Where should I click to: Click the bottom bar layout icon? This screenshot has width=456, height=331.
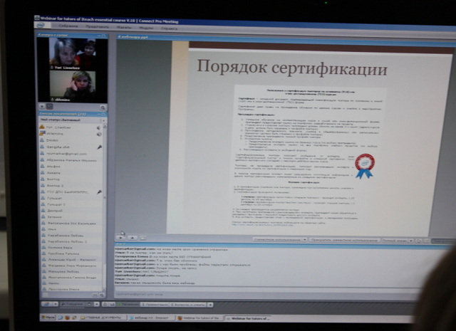[x=47, y=304]
